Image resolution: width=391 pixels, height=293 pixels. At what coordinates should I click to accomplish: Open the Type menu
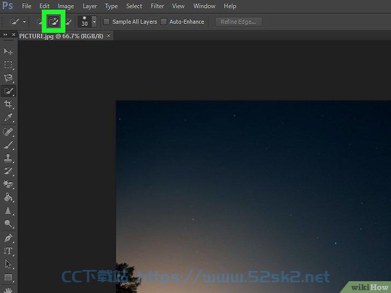click(111, 6)
